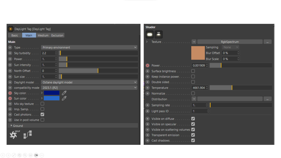The width and height of the screenshot is (281, 158).
Task: Click the RgbSpectrum texture button
Action: [230, 42]
